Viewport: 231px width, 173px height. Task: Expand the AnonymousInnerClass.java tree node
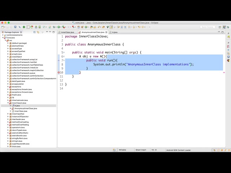click(10, 108)
